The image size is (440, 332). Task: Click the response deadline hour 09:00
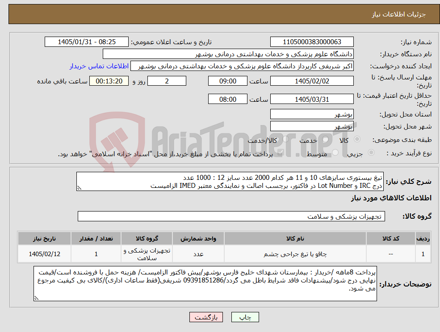pyautogui.click(x=227, y=81)
